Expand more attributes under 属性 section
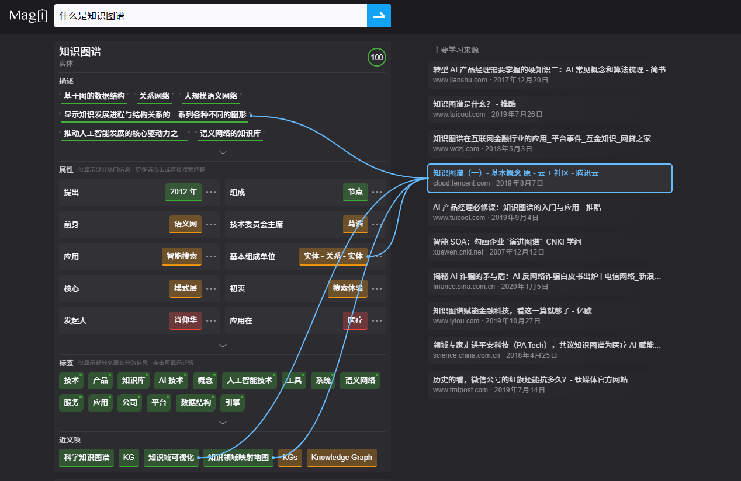Image resolution: width=741 pixels, height=481 pixels. click(x=223, y=345)
